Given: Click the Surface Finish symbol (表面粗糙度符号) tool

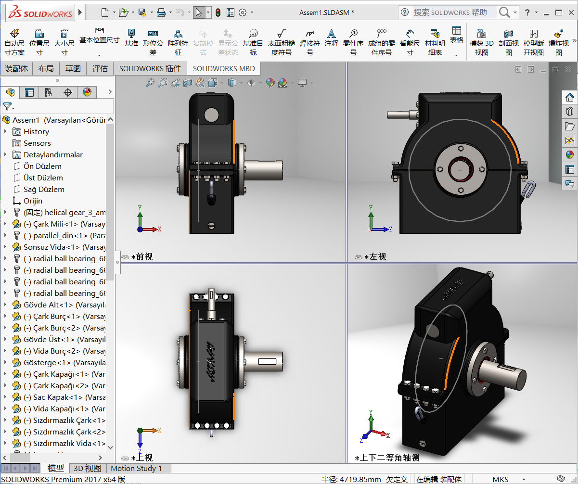Looking at the screenshot, I should point(282,42).
